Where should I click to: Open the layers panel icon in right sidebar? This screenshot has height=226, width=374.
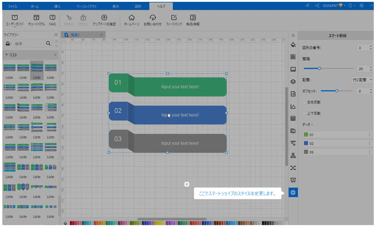click(293, 82)
